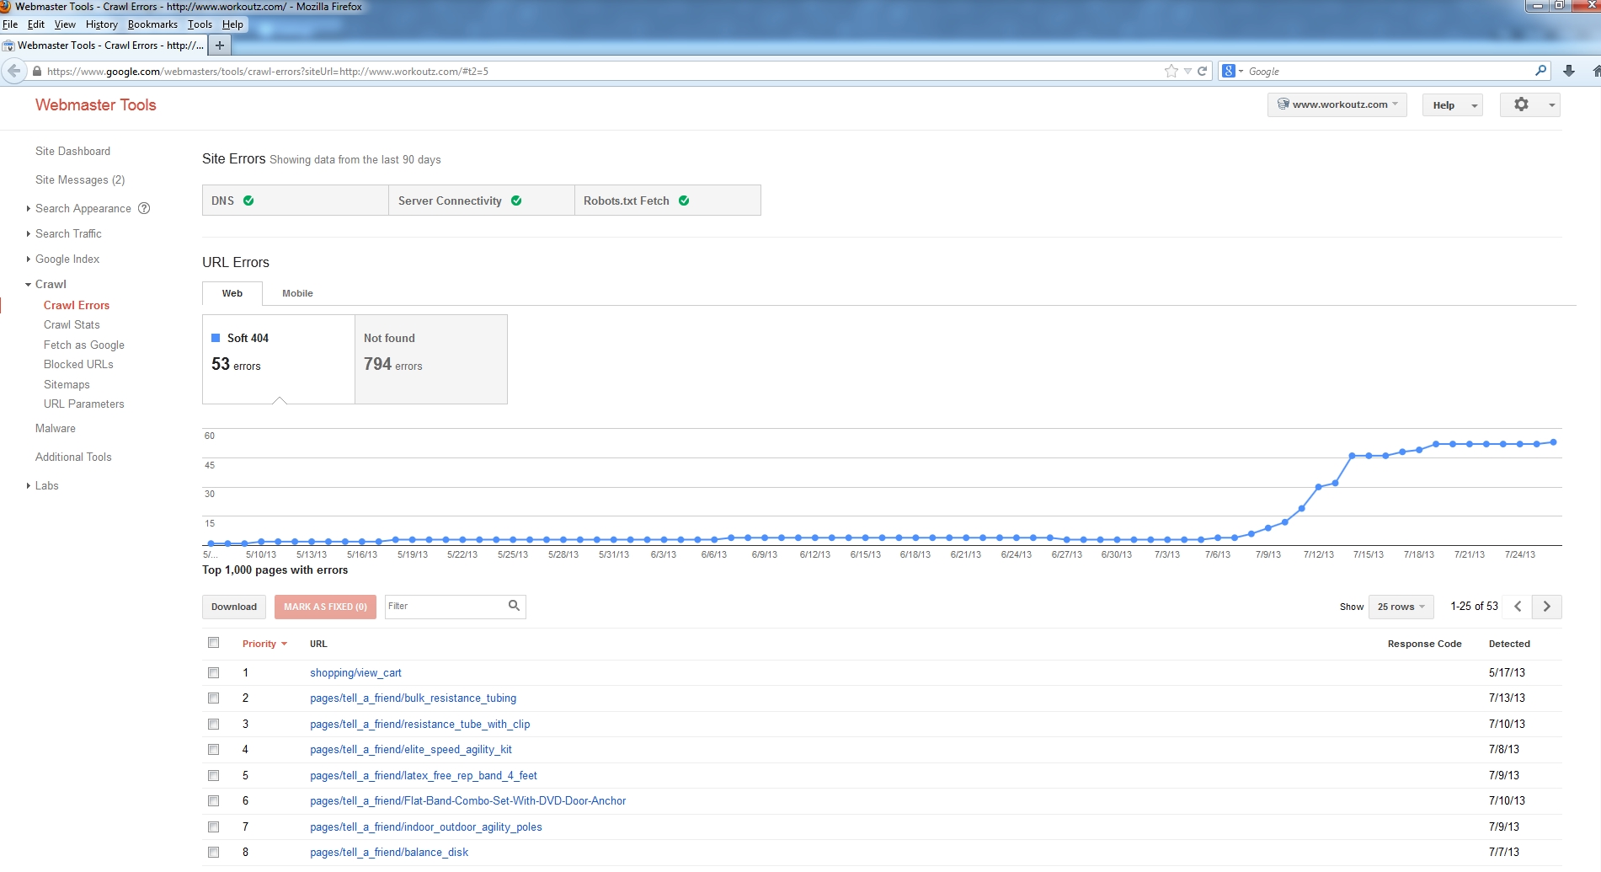The width and height of the screenshot is (1601, 872).
Task: Check the box for latex_free_rep_band_4_feet row
Action: [x=214, y=775]
